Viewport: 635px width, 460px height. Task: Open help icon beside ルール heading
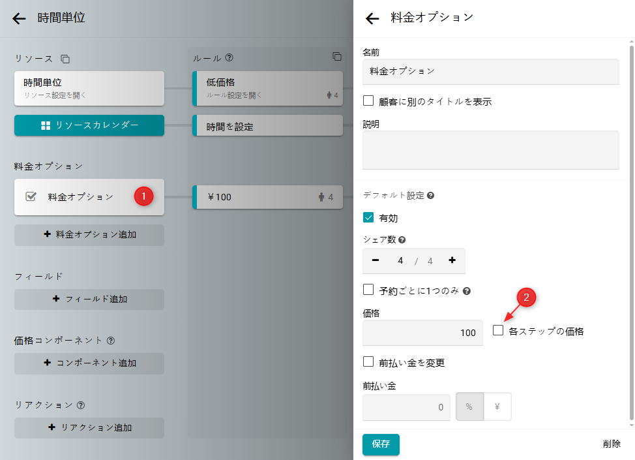point(229,57)
